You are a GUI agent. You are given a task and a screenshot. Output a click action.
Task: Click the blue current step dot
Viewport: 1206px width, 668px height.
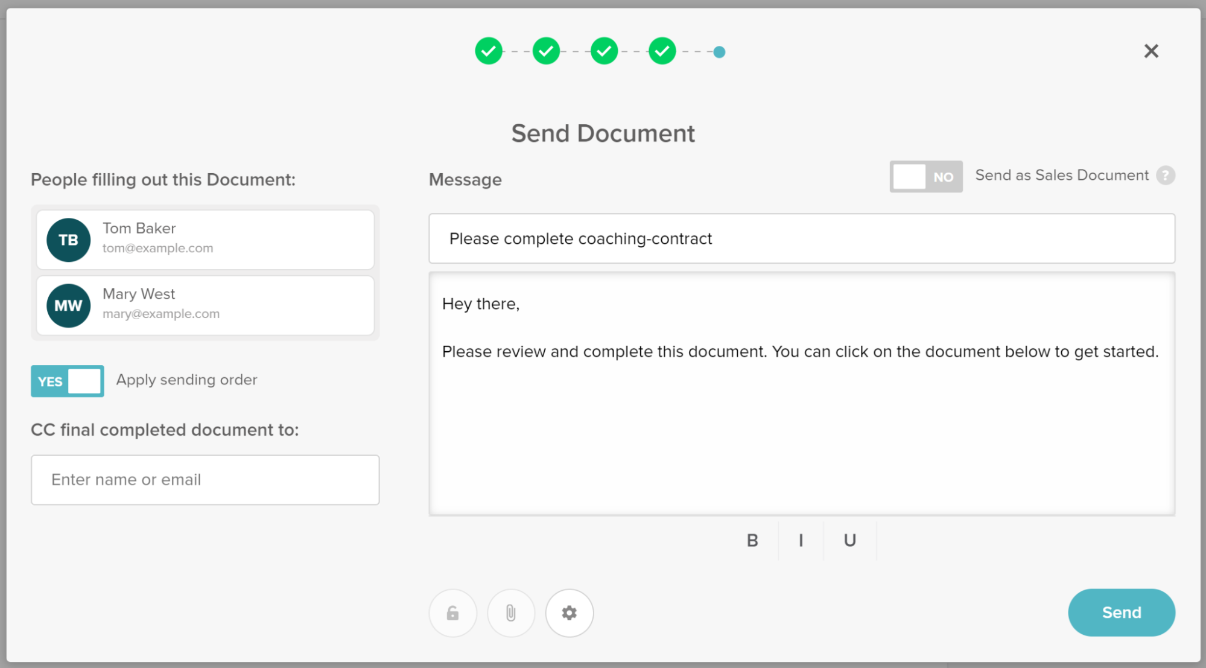(719, 52)
